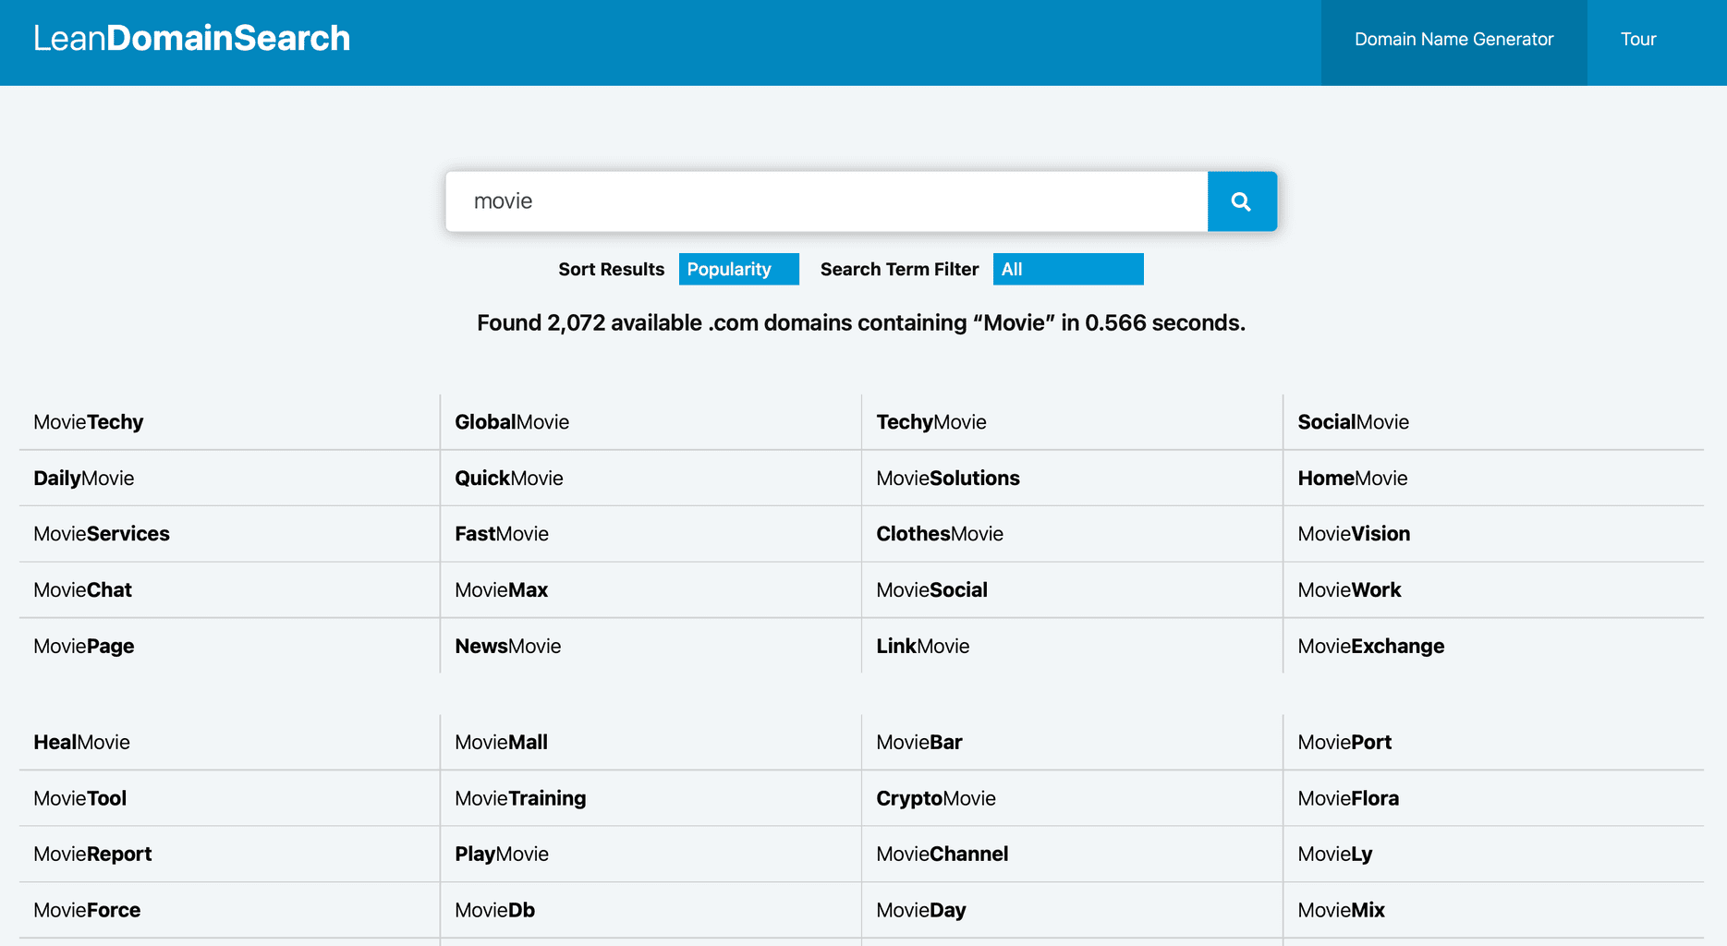Image resolution: width=1727 pixels, height=946 pixels.
Task: Choose the MovieMix domain
Action: click(1342, 911)
